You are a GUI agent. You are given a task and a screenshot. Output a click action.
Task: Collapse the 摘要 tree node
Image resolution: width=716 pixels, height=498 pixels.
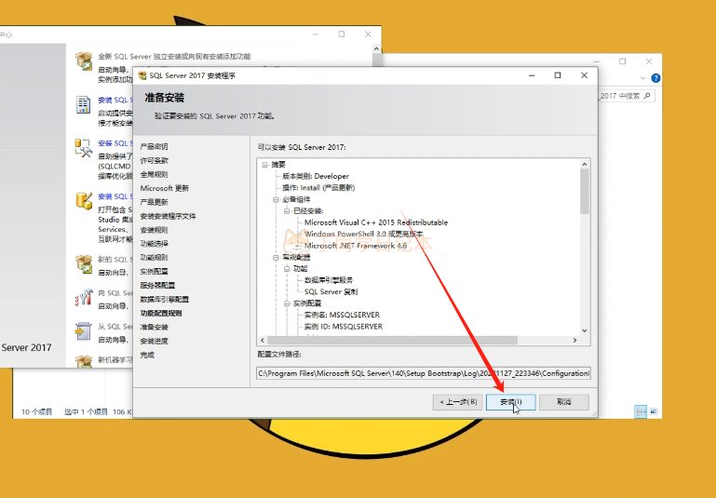pyautogui.click(x=264, y=165)
